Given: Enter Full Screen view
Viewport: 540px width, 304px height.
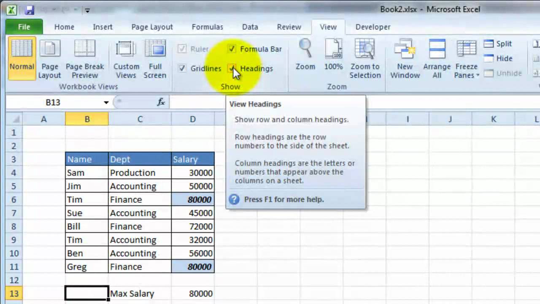Looking at the screenshot, I should (155, 59).
